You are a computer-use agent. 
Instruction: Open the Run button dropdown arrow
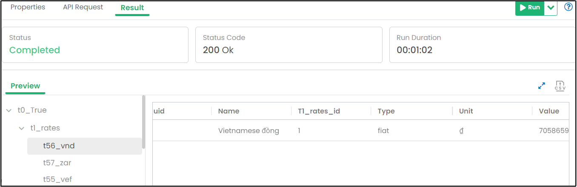pyautogui.click(x=551, y=8)
